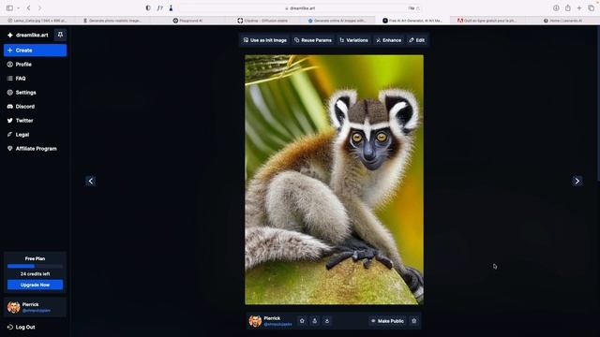Screen dimensions: 600x337
Task: Pin the dreamlike.art sidebar
Action: click(x=60, y=35)
